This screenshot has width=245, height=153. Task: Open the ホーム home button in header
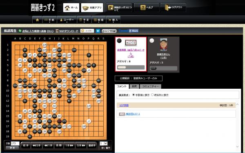coord(71,8)
